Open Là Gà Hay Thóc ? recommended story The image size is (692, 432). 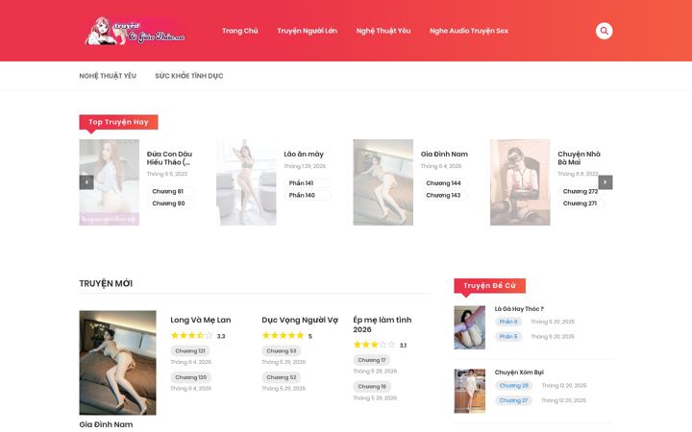[519, 309]
